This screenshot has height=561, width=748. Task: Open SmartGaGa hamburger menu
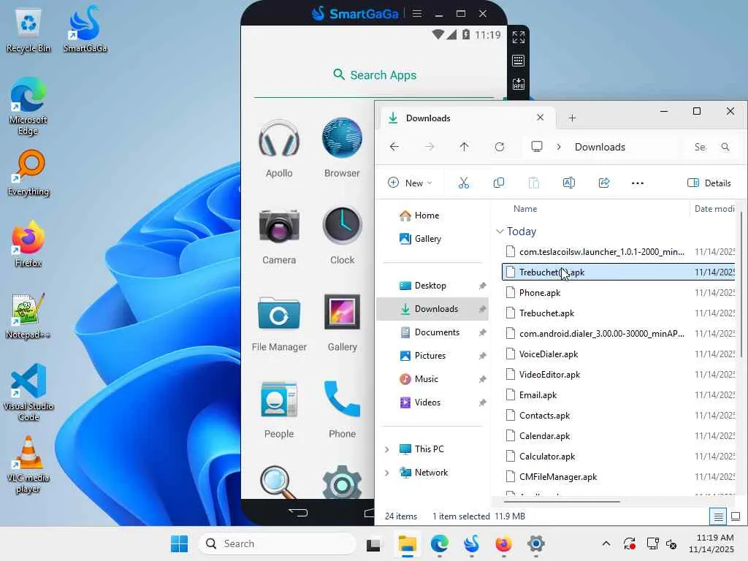[417, 13]
